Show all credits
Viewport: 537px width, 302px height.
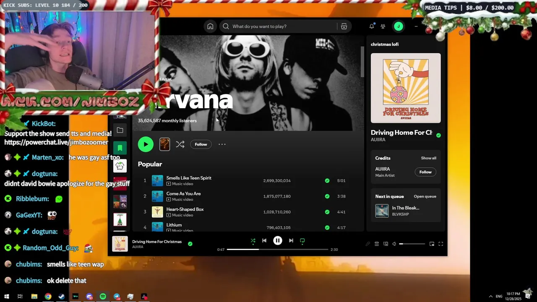tap(429, 158)
